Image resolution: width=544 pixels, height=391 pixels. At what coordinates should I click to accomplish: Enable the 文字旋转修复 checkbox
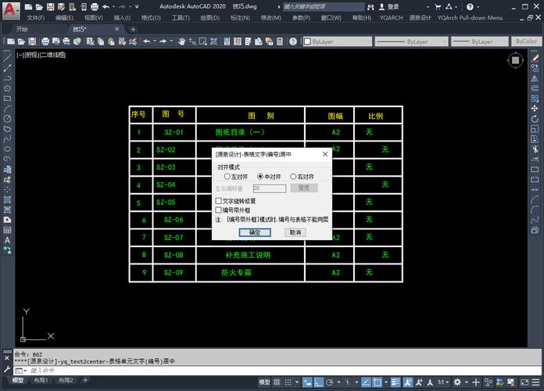coord(219,201)
